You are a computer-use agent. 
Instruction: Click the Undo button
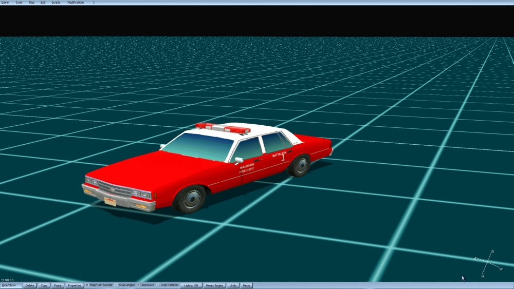pyautogui.click(x=233, y=285)
